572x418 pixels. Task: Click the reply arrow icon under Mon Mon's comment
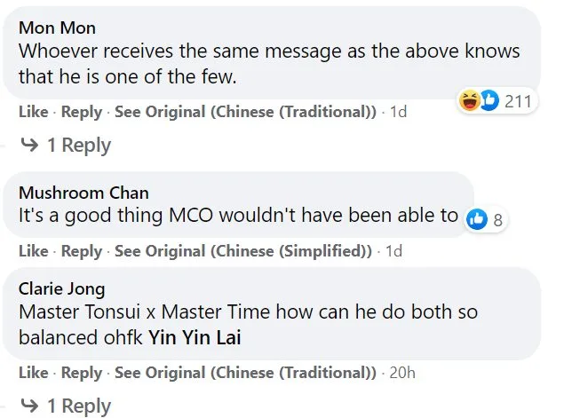point(28,146)
